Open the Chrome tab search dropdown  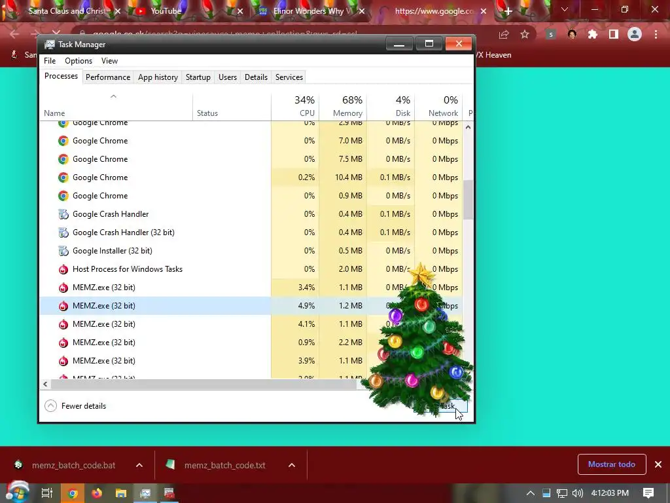point(565,9)
